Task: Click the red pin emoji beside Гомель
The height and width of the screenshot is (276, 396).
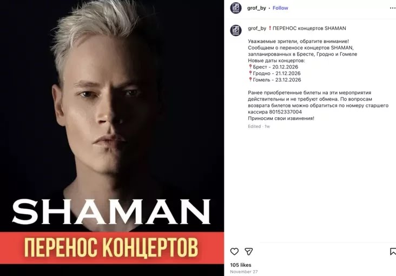Action: pyautogui.click(x=250, y=79)
